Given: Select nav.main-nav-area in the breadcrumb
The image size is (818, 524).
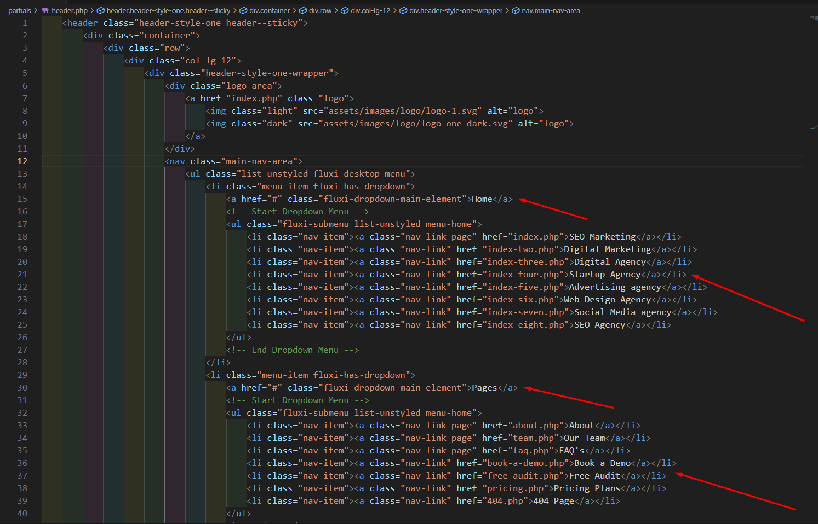Looking at the screenshot, I should coord(551,10).
